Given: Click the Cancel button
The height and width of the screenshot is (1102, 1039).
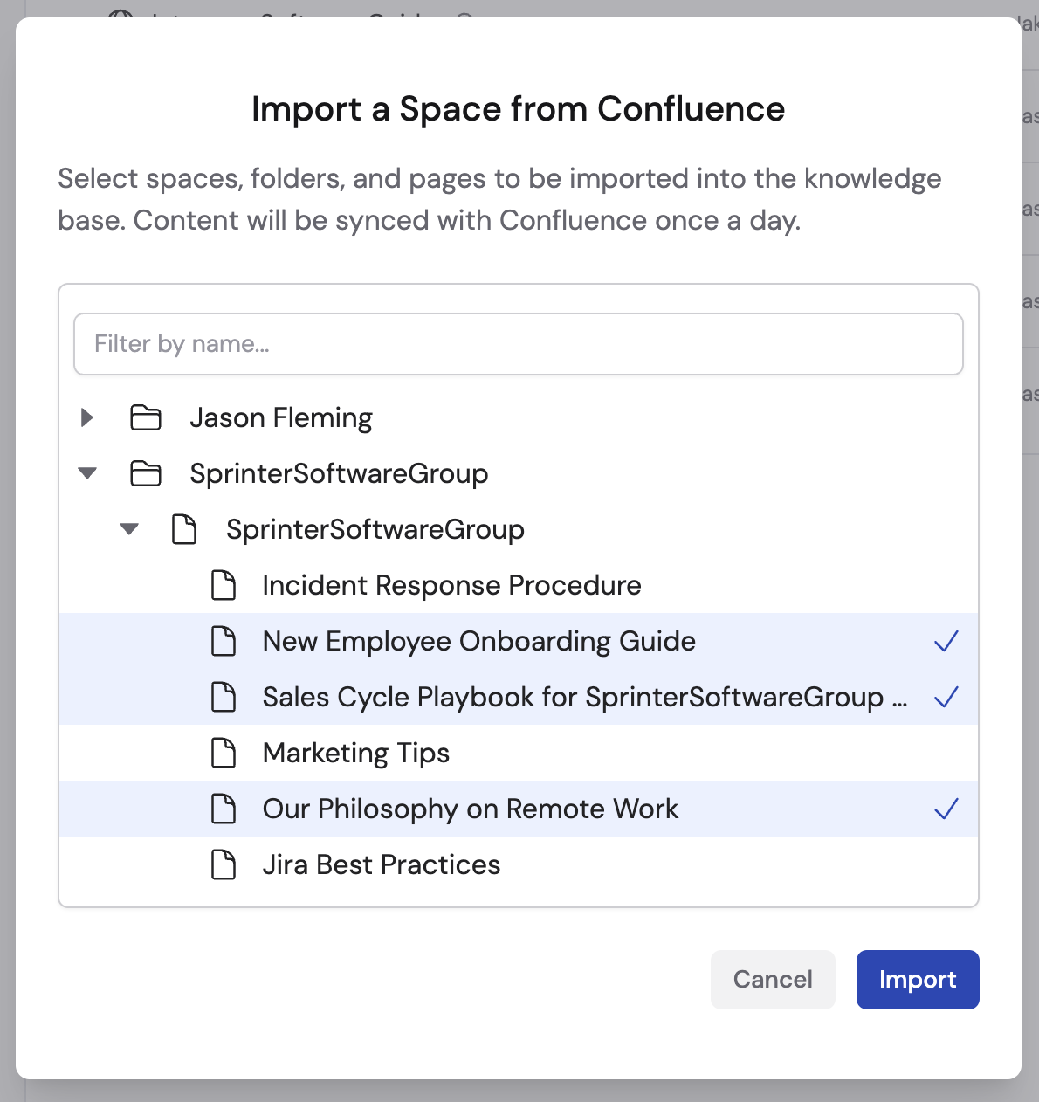Looking at the screenshot, I should (x=773, y=979).
